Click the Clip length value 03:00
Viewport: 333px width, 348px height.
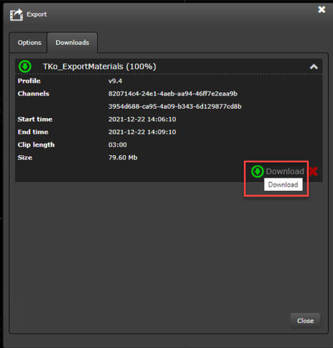tap(117, 144)
